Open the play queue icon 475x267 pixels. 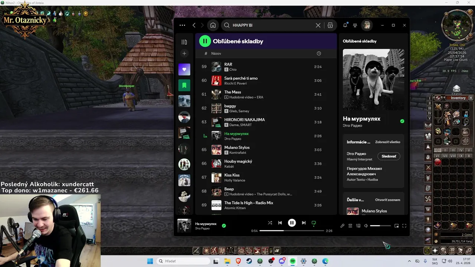pyautogui.click(x=350, y=225)
